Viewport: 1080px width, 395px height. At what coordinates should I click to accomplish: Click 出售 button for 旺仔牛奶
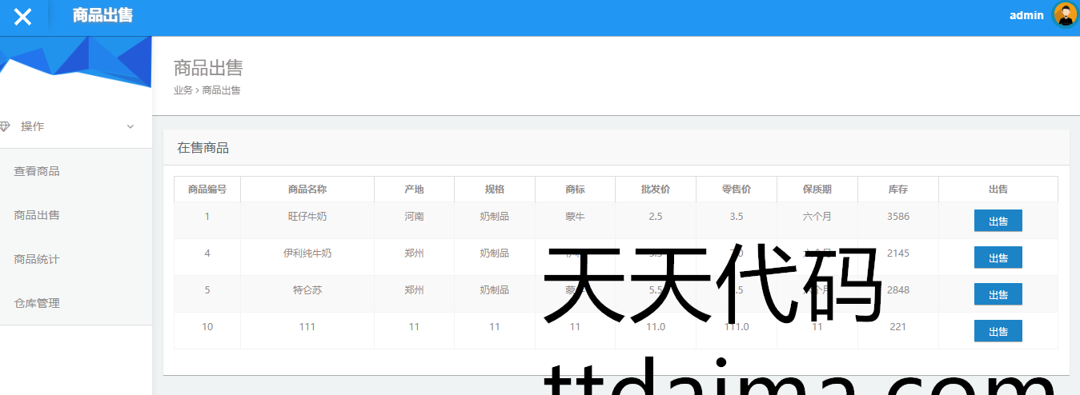[x=998, y=221]
